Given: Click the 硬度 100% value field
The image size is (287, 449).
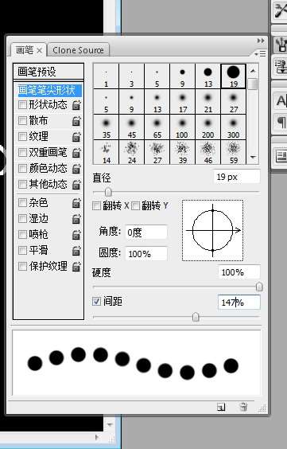Looking at the screenshot, I should click(239, 272).
